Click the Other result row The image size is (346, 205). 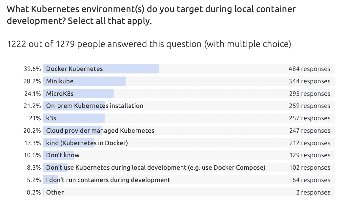(189, 192)
